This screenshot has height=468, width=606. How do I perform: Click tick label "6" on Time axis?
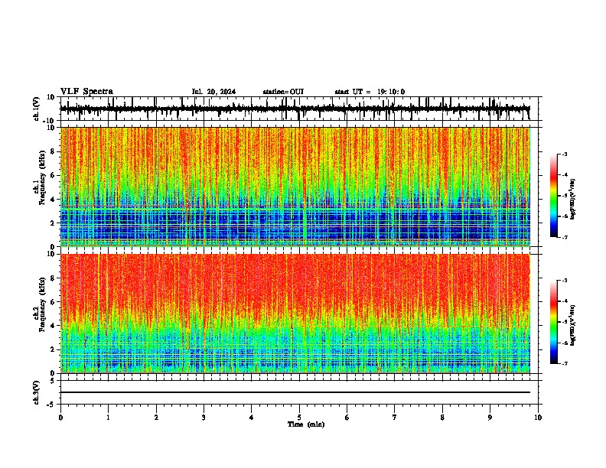pos(347,418)
